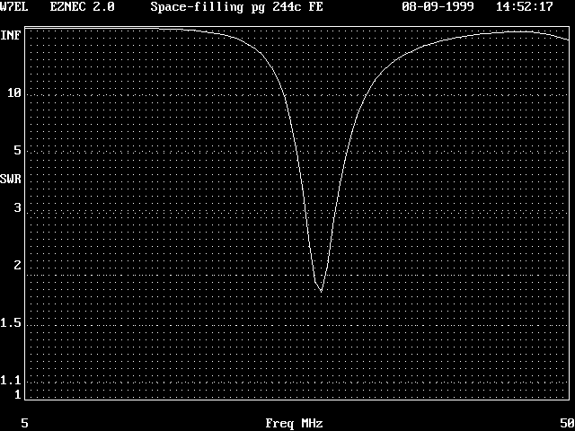
Task: Click the 3 tick label on the SWR axis
Action: pos(18,207)
